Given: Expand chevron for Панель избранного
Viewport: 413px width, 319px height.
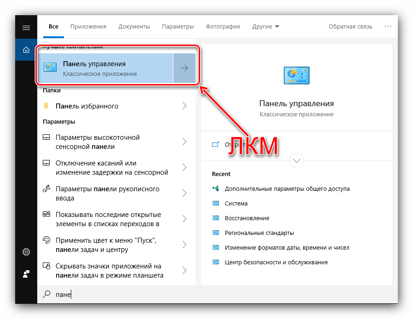Looking at the screenshot, I should [x=184, y=106].
